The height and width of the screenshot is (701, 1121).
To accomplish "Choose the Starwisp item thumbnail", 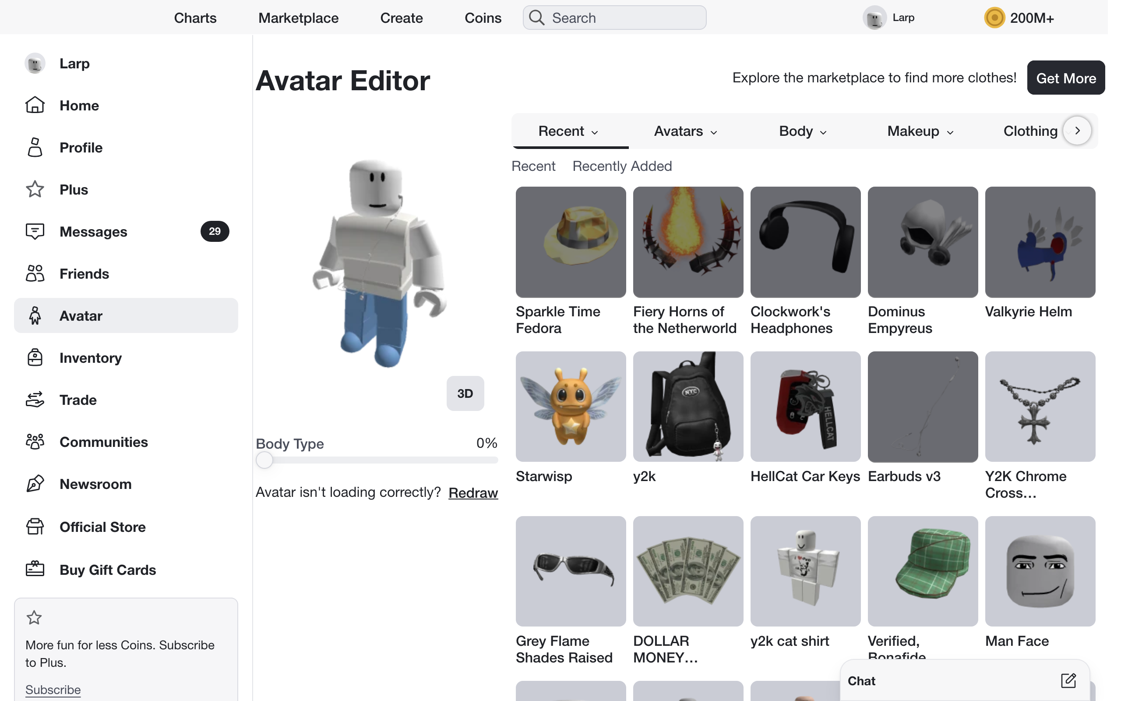I will click(x=571, y=407).
